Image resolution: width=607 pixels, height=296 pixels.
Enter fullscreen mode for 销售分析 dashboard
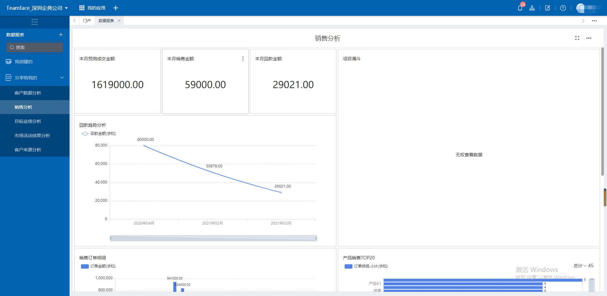click(577, 38)
